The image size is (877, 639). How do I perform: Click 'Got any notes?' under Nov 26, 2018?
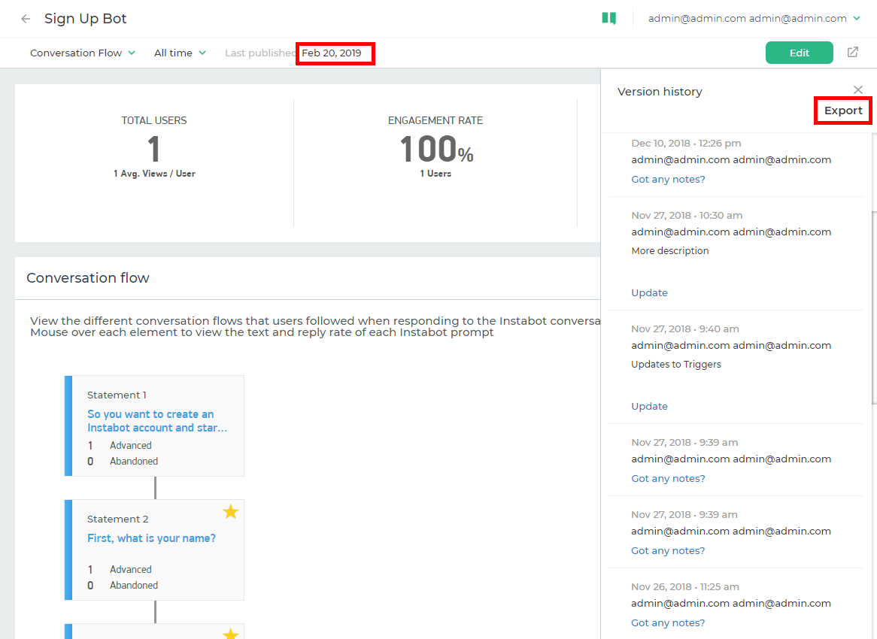coord(668,622)
